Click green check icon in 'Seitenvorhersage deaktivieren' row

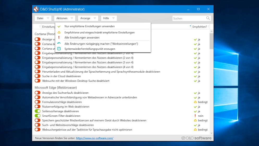tap(195, 112)
